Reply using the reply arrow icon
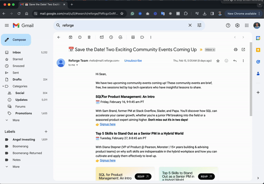The image size is (264, 184). click(235, 61)
